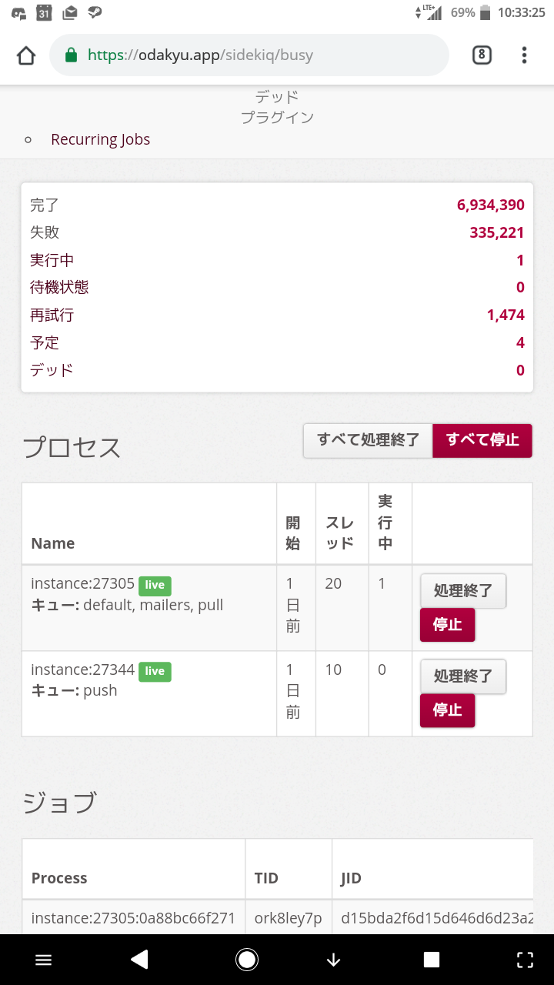Open the Chrome three-dot overflow menu
Viewport: 554px width, 985px height.
(524, 55)
